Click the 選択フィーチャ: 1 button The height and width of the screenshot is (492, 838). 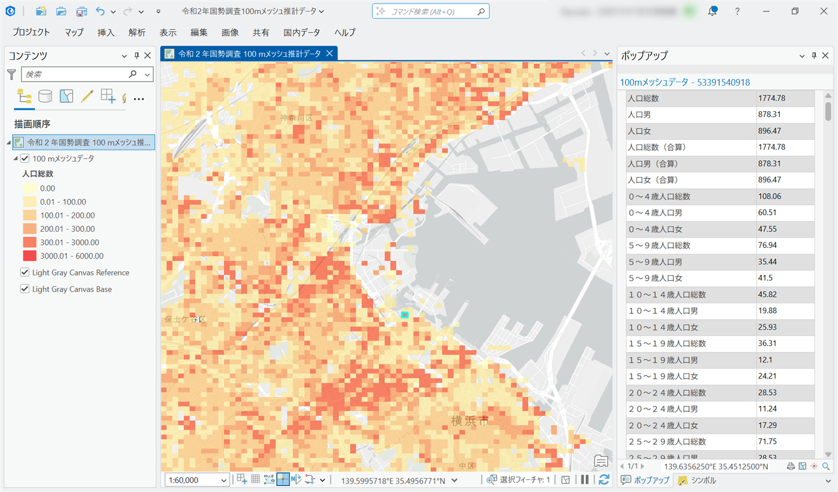click(518, 480)
